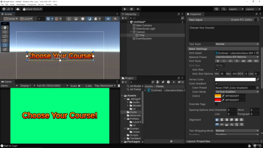The height and width of the screenshot is (148, 263).
Task: Select the Transform tool
Action: point(5,49)
